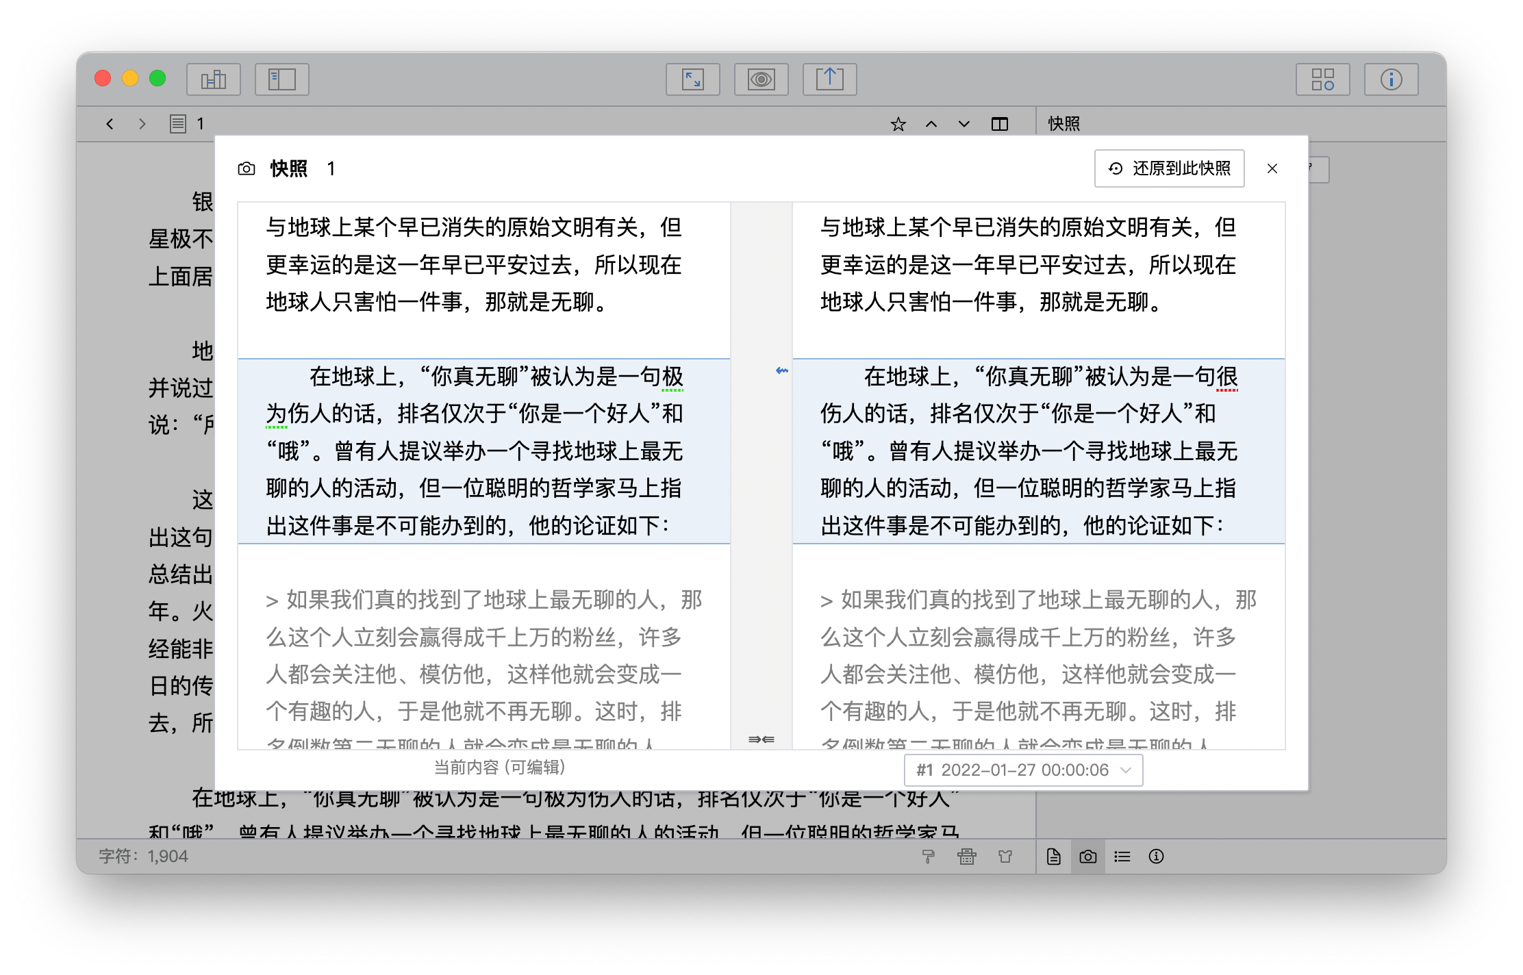The height and width of the screenshot is (975, 1523).
Task: Close the snapshot comparison dialog
Action: pos(1272,168)
